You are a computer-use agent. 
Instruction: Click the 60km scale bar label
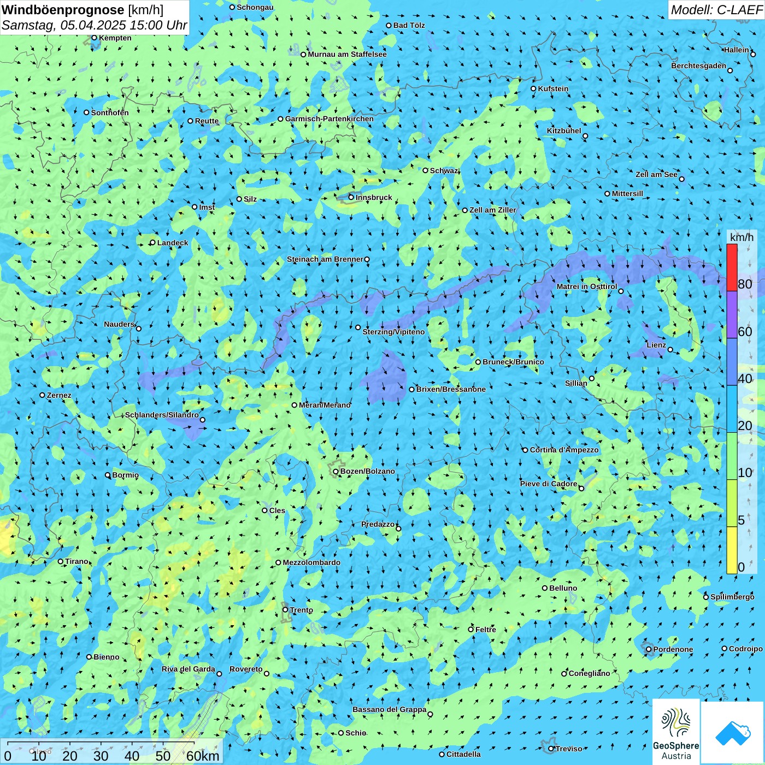click(203, 756)
